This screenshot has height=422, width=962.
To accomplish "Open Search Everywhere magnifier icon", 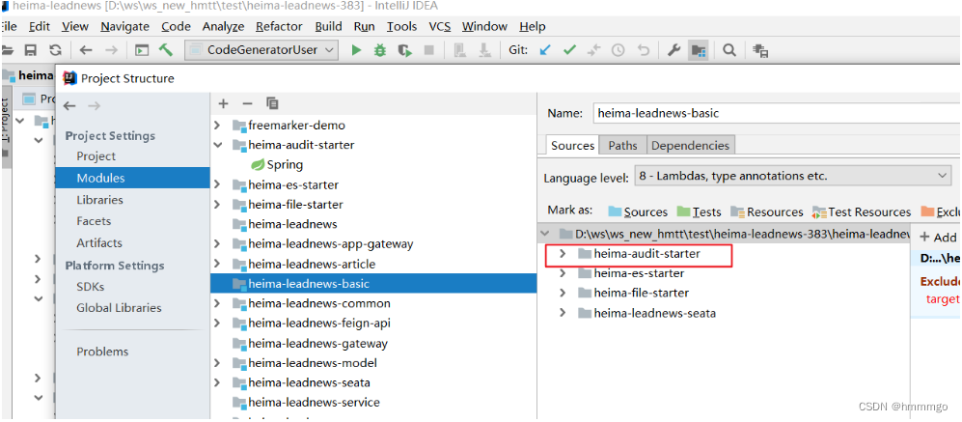I will click(728, 50).
